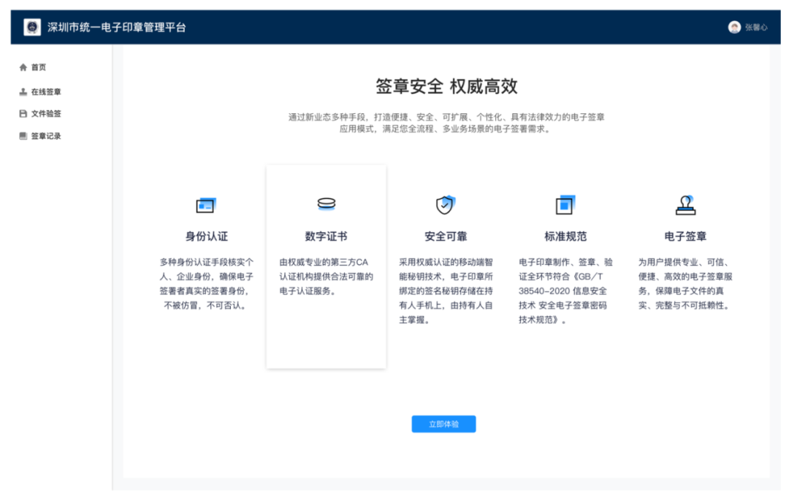Image resolution: width=789 pixels, height=497 pixels.
Task: Select the 身份认证 card title
Action: (206, 236)
